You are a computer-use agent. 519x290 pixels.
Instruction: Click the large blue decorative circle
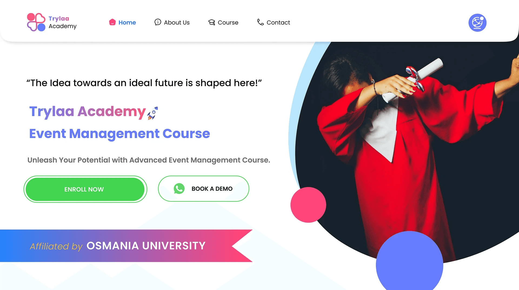click(410, 261)
